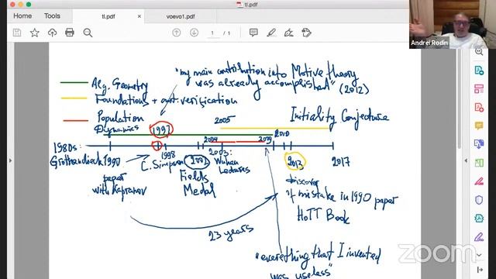
Task: Select the tl.pdf document tab
Action: (108, 16)
